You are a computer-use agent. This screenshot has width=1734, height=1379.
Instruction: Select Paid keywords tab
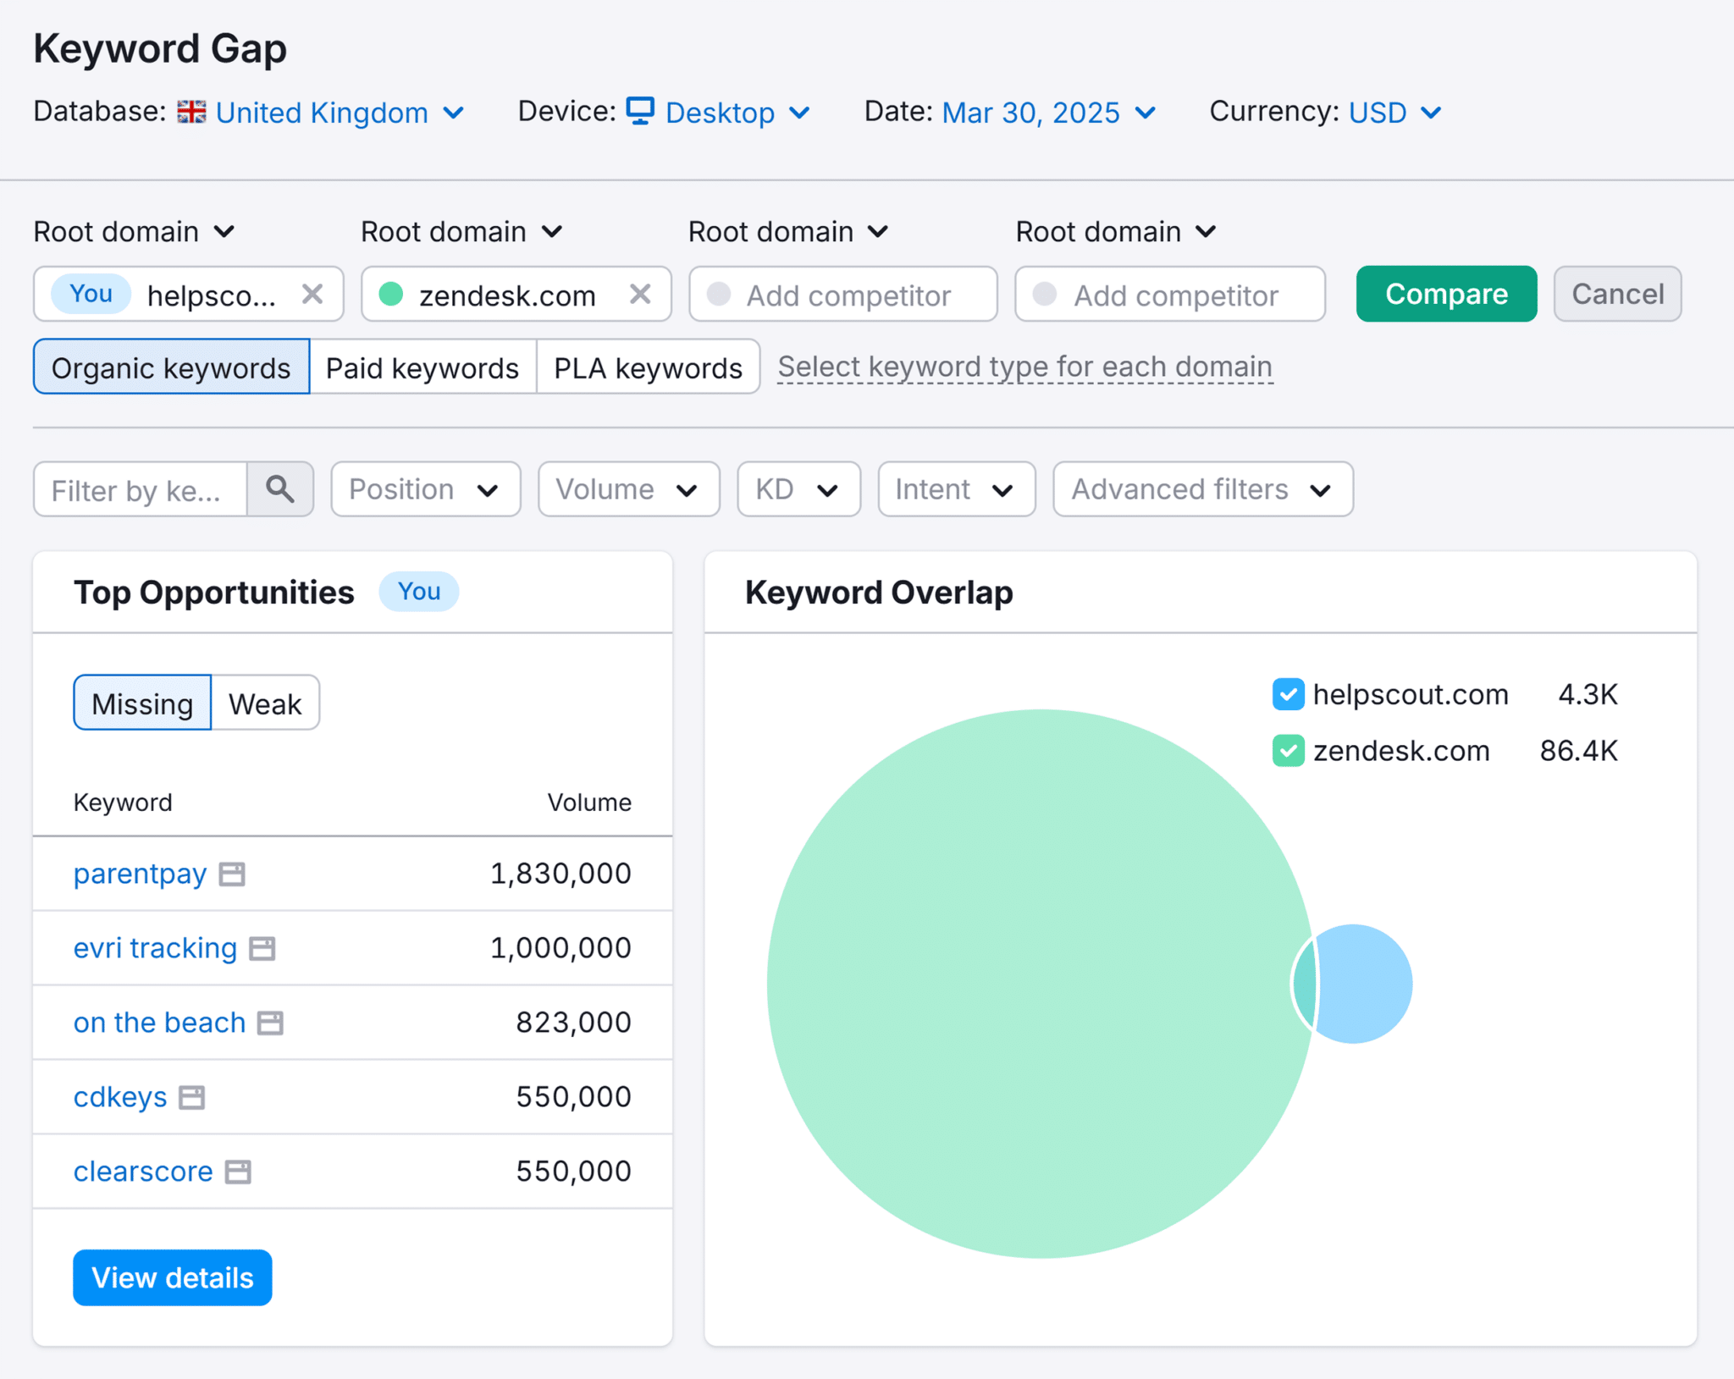pyautogui.click(x=422, y=367)
